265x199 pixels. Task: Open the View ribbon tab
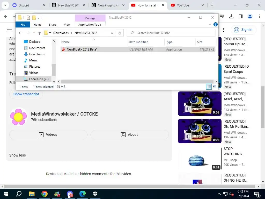[67, 25]
